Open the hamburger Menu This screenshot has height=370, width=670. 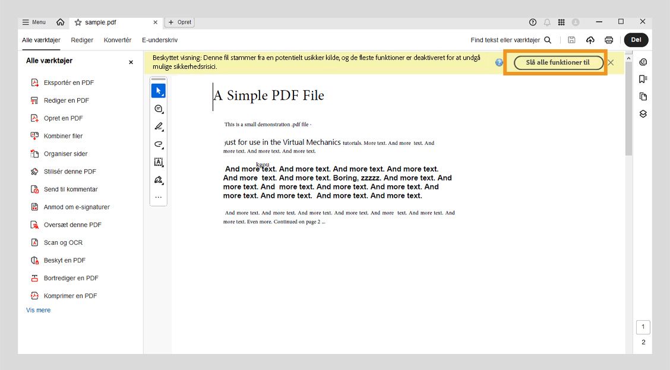[34, 22]
